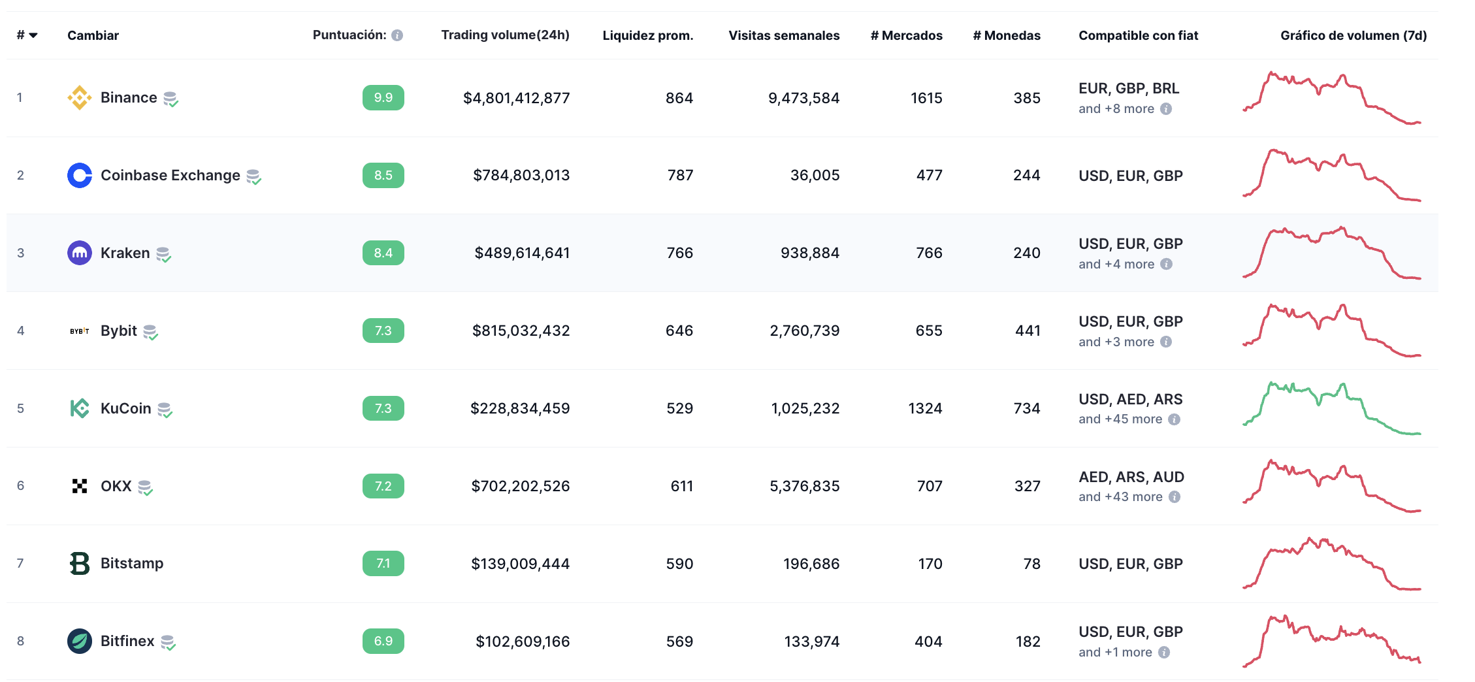Sort by Visitas semanales column header
Image resolution: width=1475 pixels, height=682 pixels.
784,35
